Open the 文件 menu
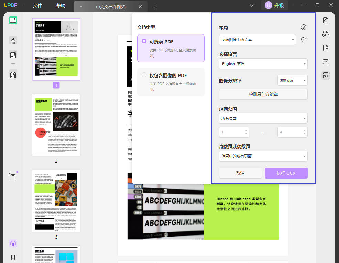339x263 pixels. (x=37, y=6)
